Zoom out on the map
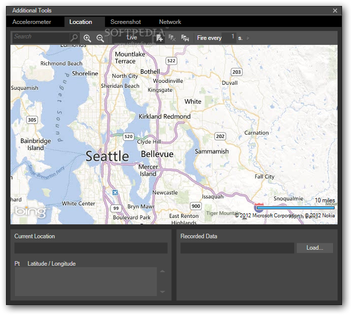This screenshot has width=352, height=315. tap(100, 38)
